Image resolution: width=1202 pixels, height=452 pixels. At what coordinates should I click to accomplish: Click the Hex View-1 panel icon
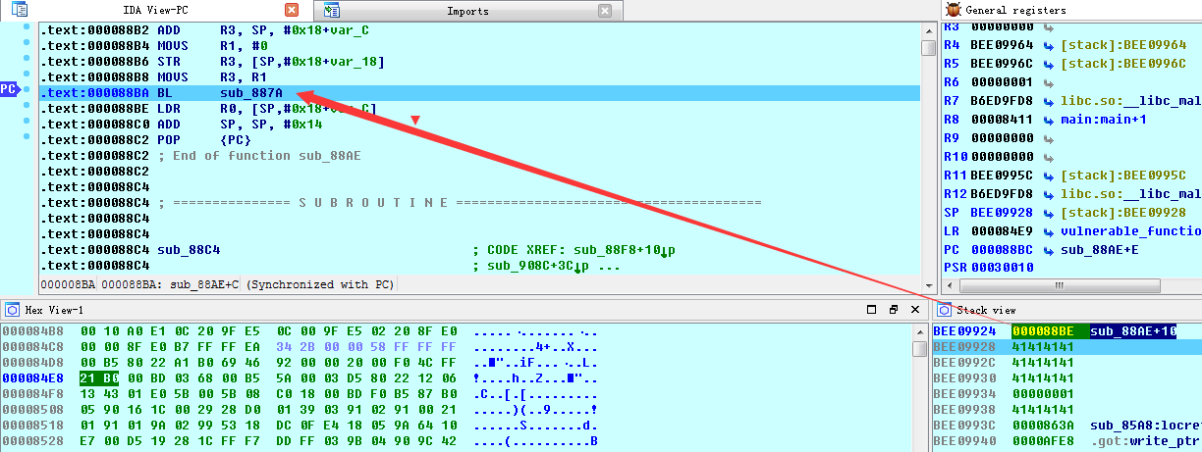pyautogui.click(x=13, y=309)
